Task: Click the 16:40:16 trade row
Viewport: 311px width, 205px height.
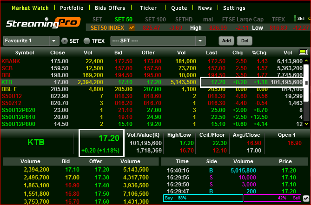Action: [234, 171]
